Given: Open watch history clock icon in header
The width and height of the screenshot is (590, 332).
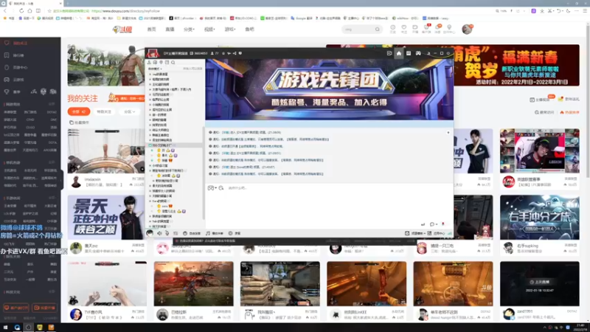Looking at the screenshot, I should (x=392, y=29).
